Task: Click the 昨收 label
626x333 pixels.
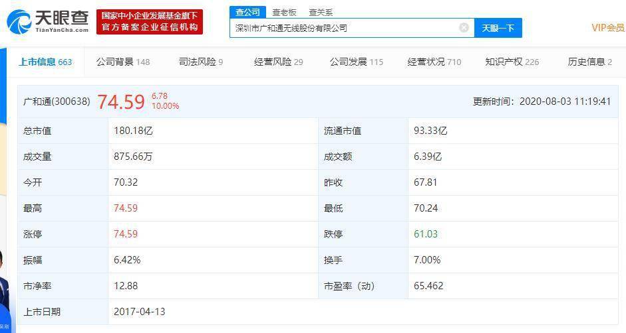Action: [333, 182]
